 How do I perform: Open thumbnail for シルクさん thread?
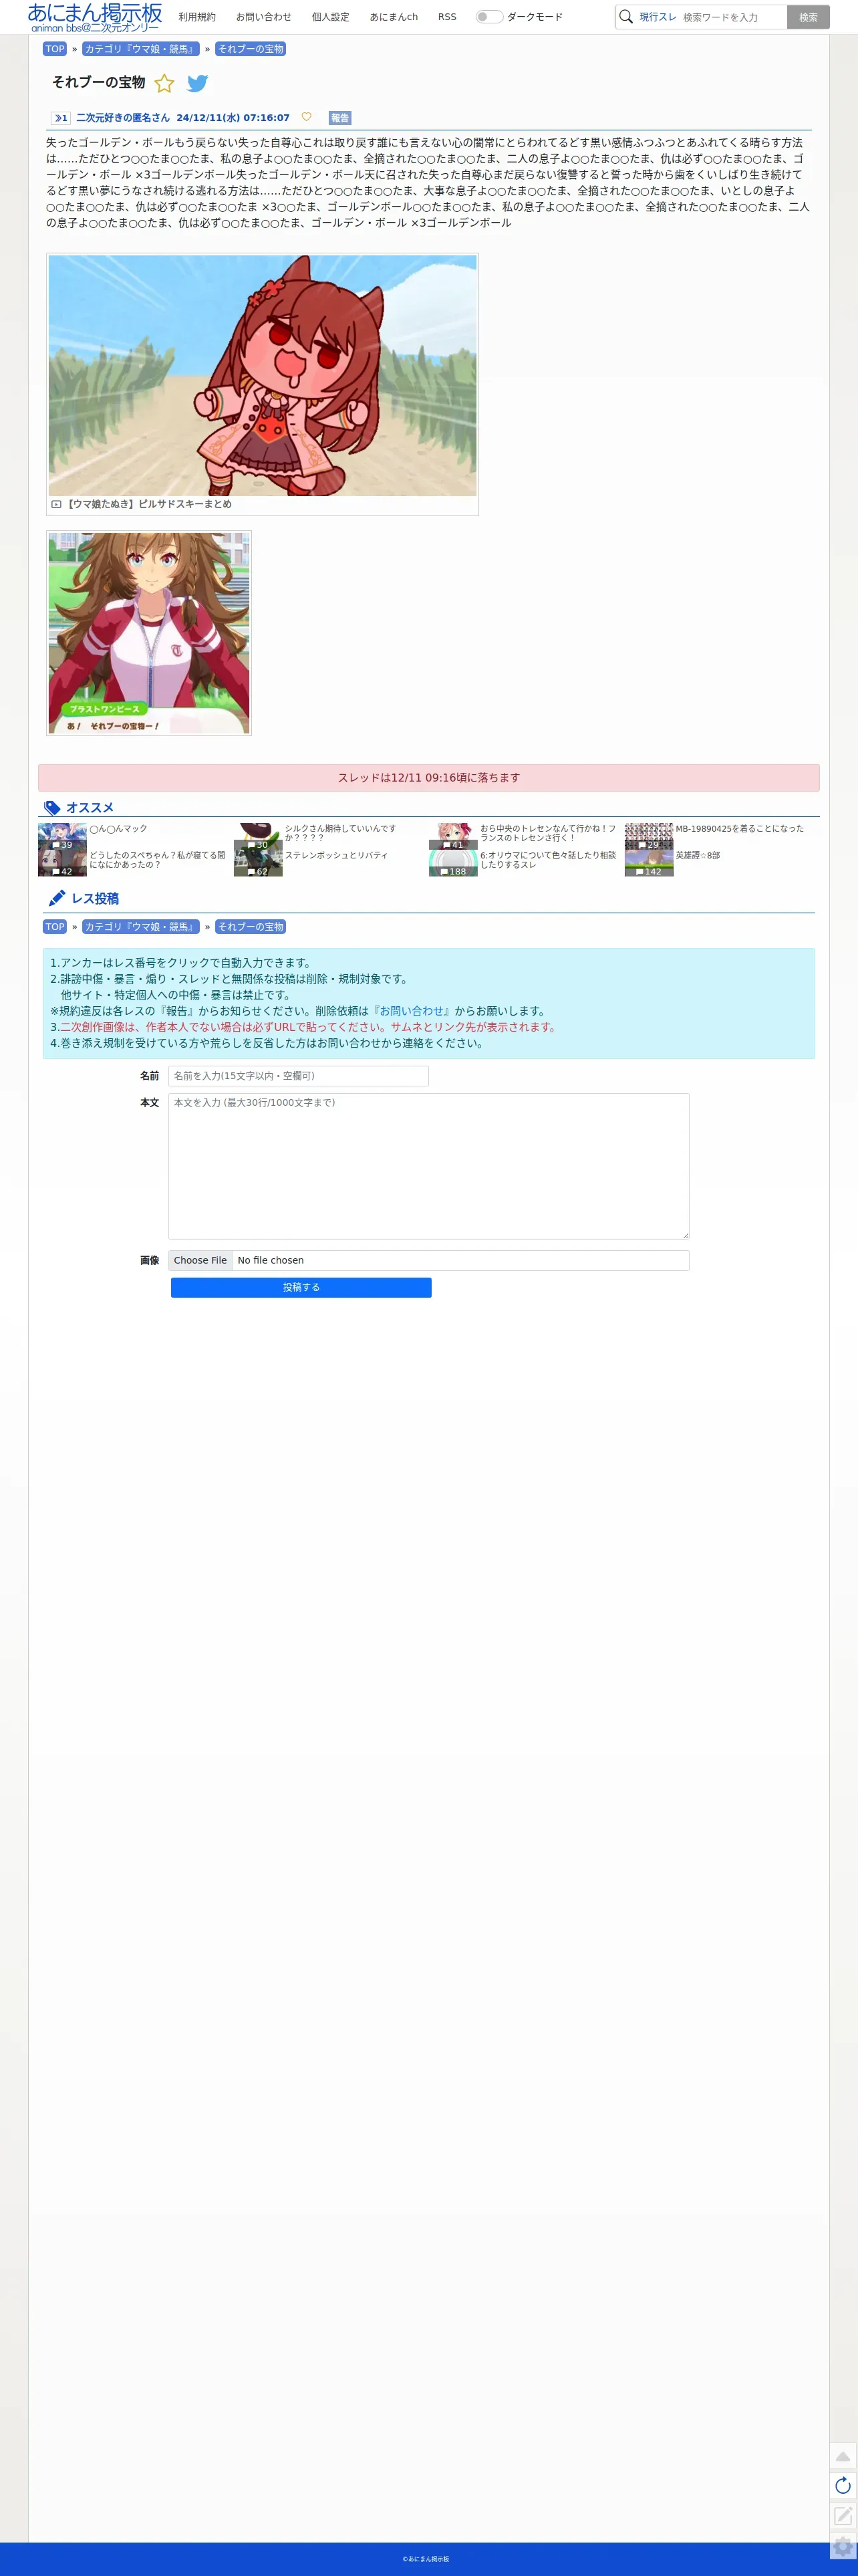pos(258,836)
